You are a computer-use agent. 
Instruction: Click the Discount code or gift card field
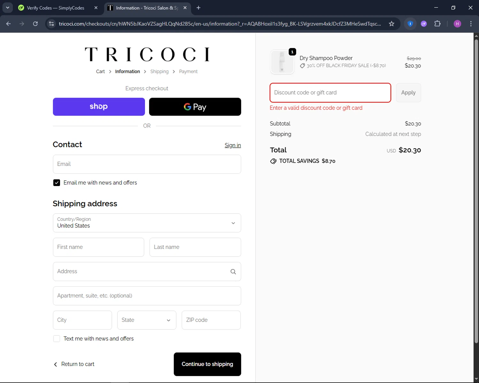coord(330,93)
